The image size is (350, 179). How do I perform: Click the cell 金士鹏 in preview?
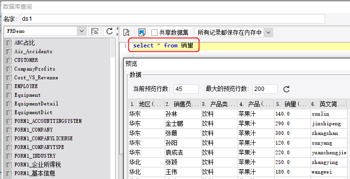point(183,123)
